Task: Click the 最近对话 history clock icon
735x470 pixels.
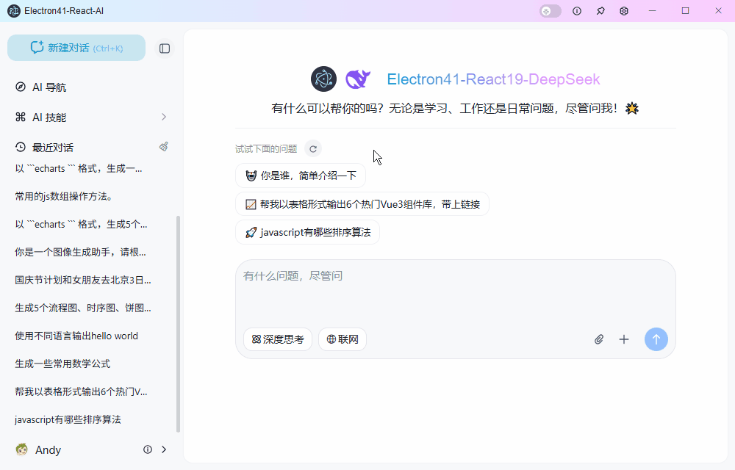Action: pyautogui.click(x=20, y=147)
